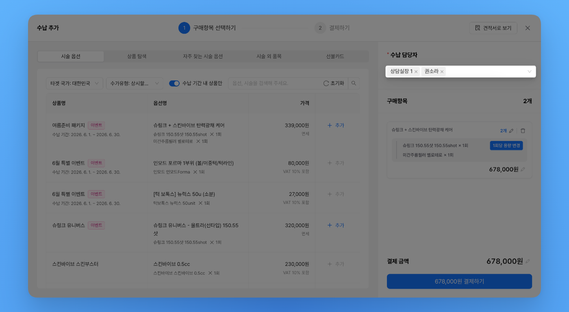Image resolution: width=569 pixels, height=312 pixels.
Task: Expand the 수납 담당자 dropdown arrow
Action: point(529,71)
